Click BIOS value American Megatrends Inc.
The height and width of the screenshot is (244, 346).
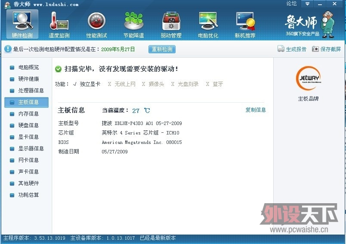click(142, 142)
